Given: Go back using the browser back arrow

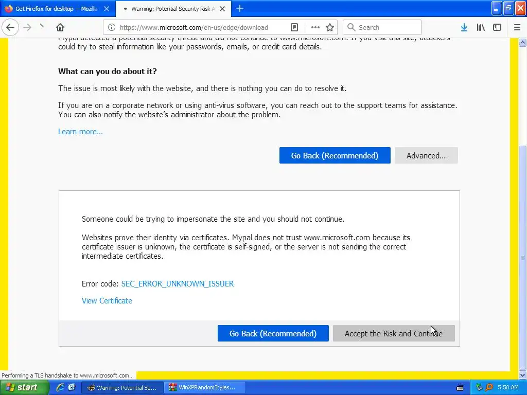Looking at the screenshot, I should tap(10, 27).
